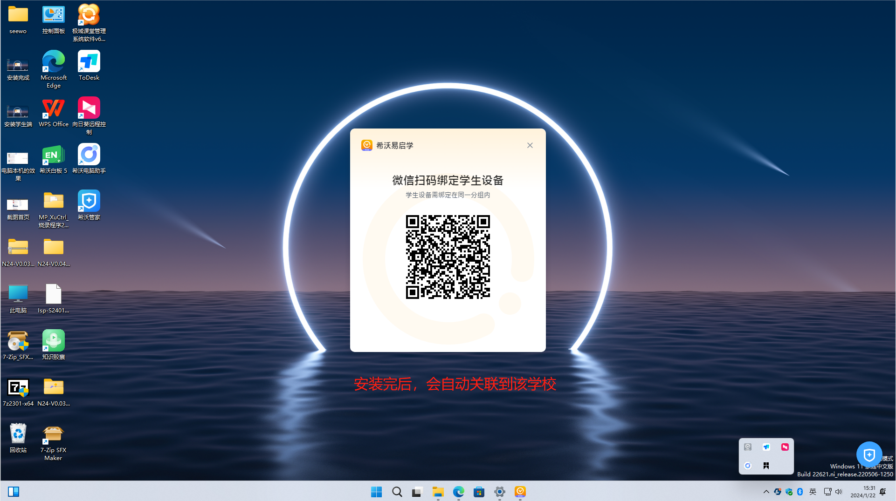The image size is (896, 501).
Task: Launch ToDesk from the desktop
Action: tap(89, 66)
